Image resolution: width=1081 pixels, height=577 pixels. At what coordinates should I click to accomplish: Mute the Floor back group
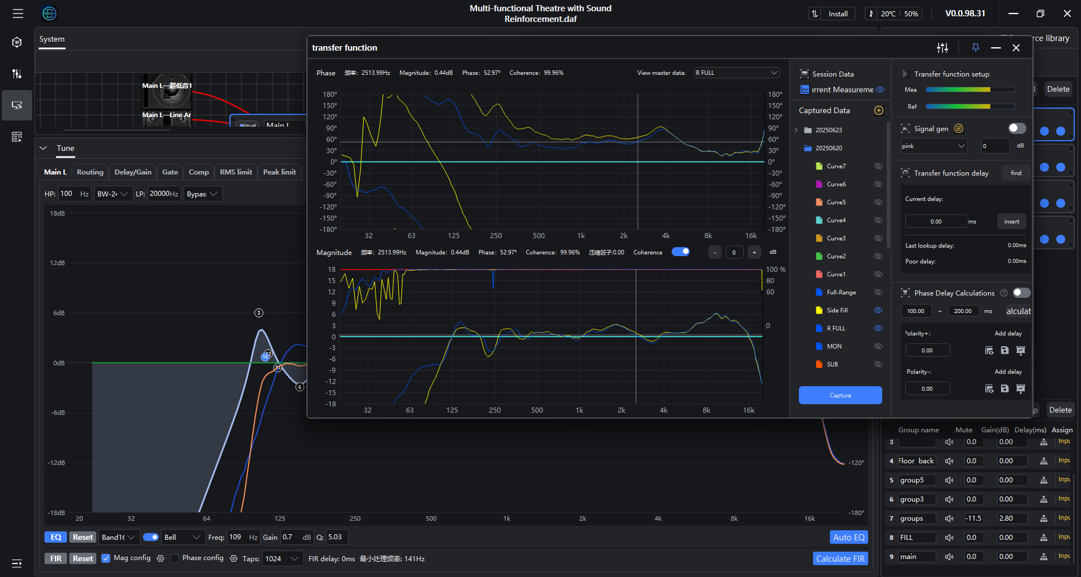949,461
